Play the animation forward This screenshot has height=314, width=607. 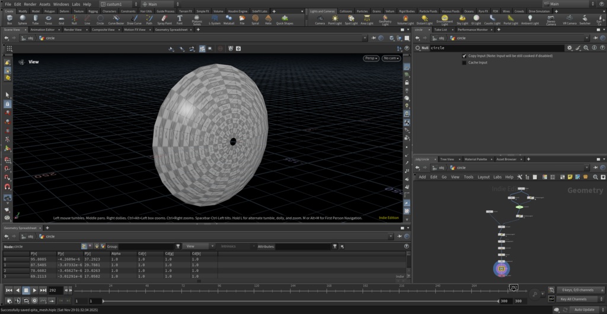(x=34, y=290)
